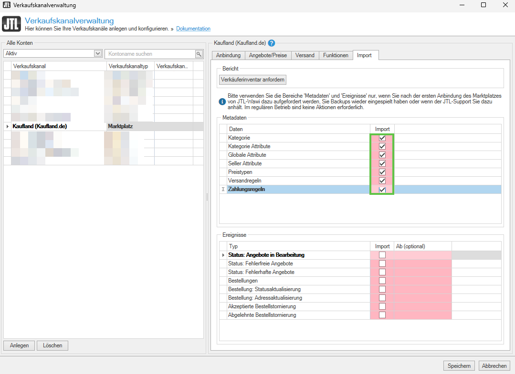
Task: Open the Angebote/Preise tab
Action: (268, 55)
